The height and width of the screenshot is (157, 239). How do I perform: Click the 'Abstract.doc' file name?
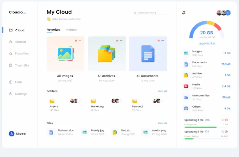(x=66, y=130)
